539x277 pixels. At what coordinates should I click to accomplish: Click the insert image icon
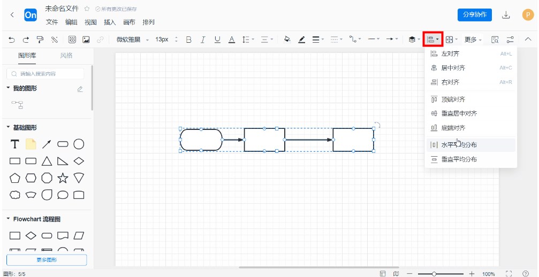pos(86,40)
